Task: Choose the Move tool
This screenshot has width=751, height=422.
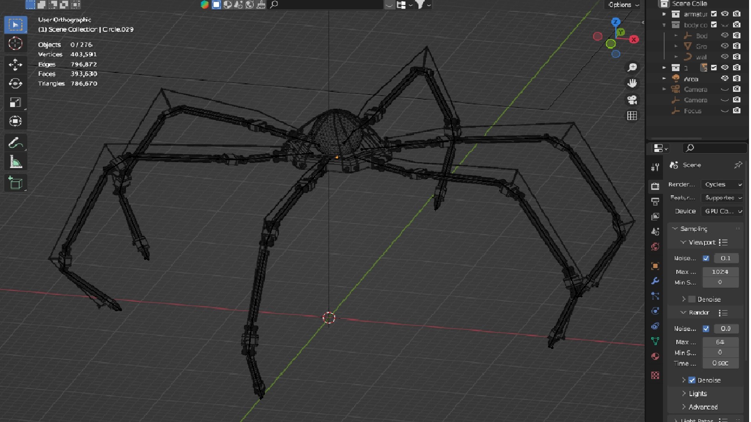Action: tap(16, 65)
